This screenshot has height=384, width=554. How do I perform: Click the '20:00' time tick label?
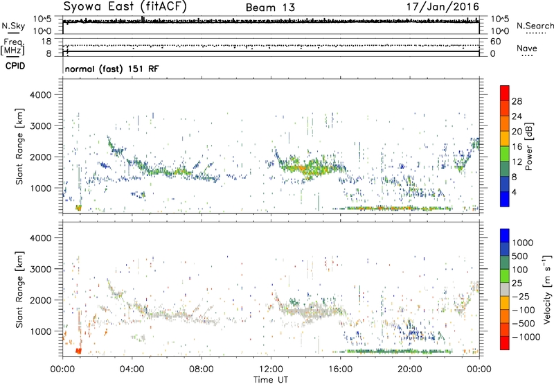pyautogui.click(x=409, y=369)
